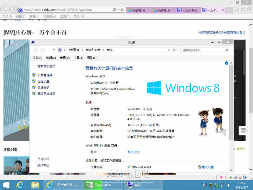Click the forward arrow in System window
The height and width of the screenshot is (190, 253).
coord(42,50)
